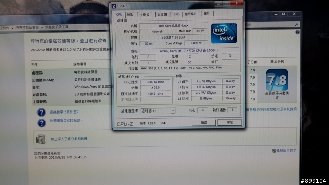
Task: Click 所有控制台項目 in the breadcrumb
Action: click(x=27, y=28)
